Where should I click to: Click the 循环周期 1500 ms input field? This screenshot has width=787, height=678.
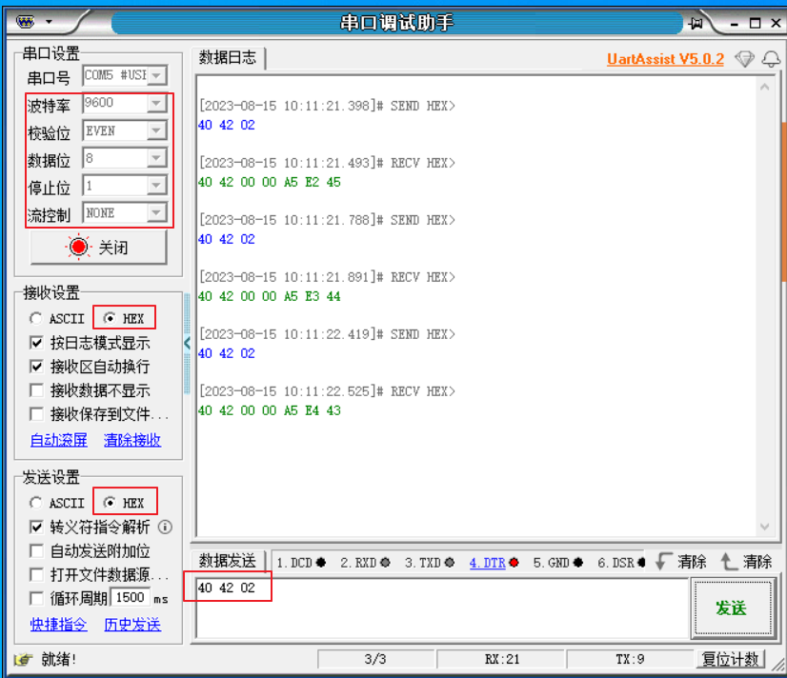point(131,598)
